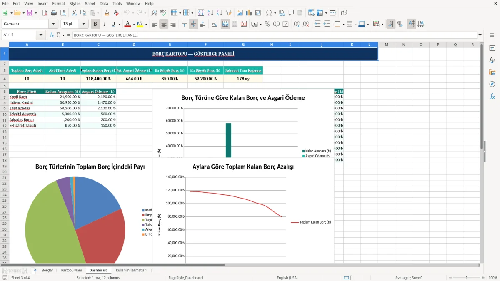Click the 100% zoom level
The width and height of the screenshot is (500, 281).
tap(493, 278)
